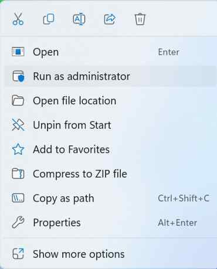Image resolution: width=217 pixels, height=269 pixels.
Task: Click the zipped folder icon beside Compress
Action: tap(18, 173)
